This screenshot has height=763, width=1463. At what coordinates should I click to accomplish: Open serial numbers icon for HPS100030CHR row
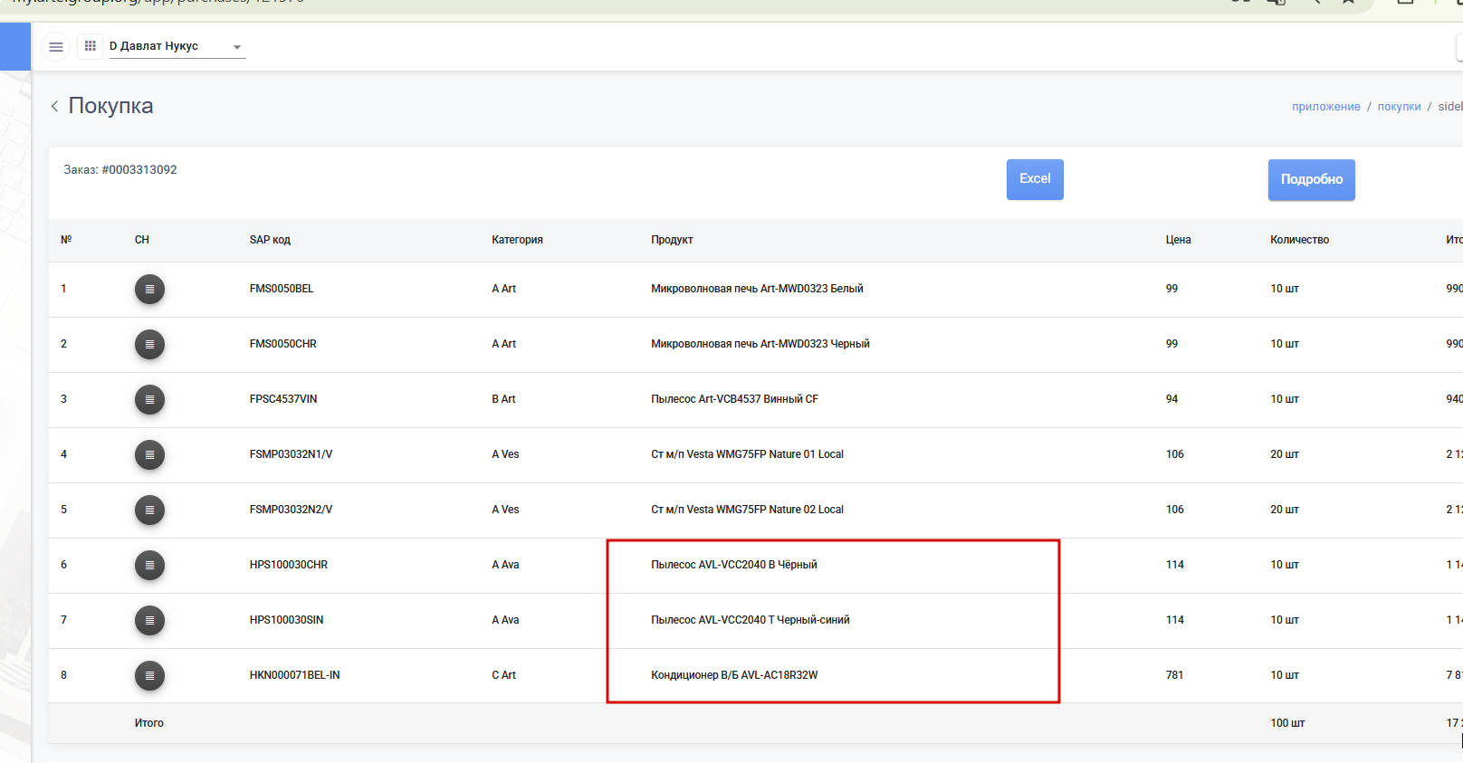pos(149,565)
